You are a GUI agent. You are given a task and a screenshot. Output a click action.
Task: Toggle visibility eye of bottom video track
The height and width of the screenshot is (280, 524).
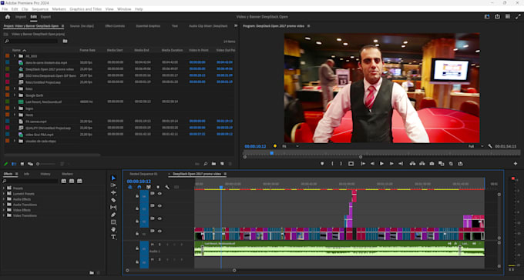[160, 231]
